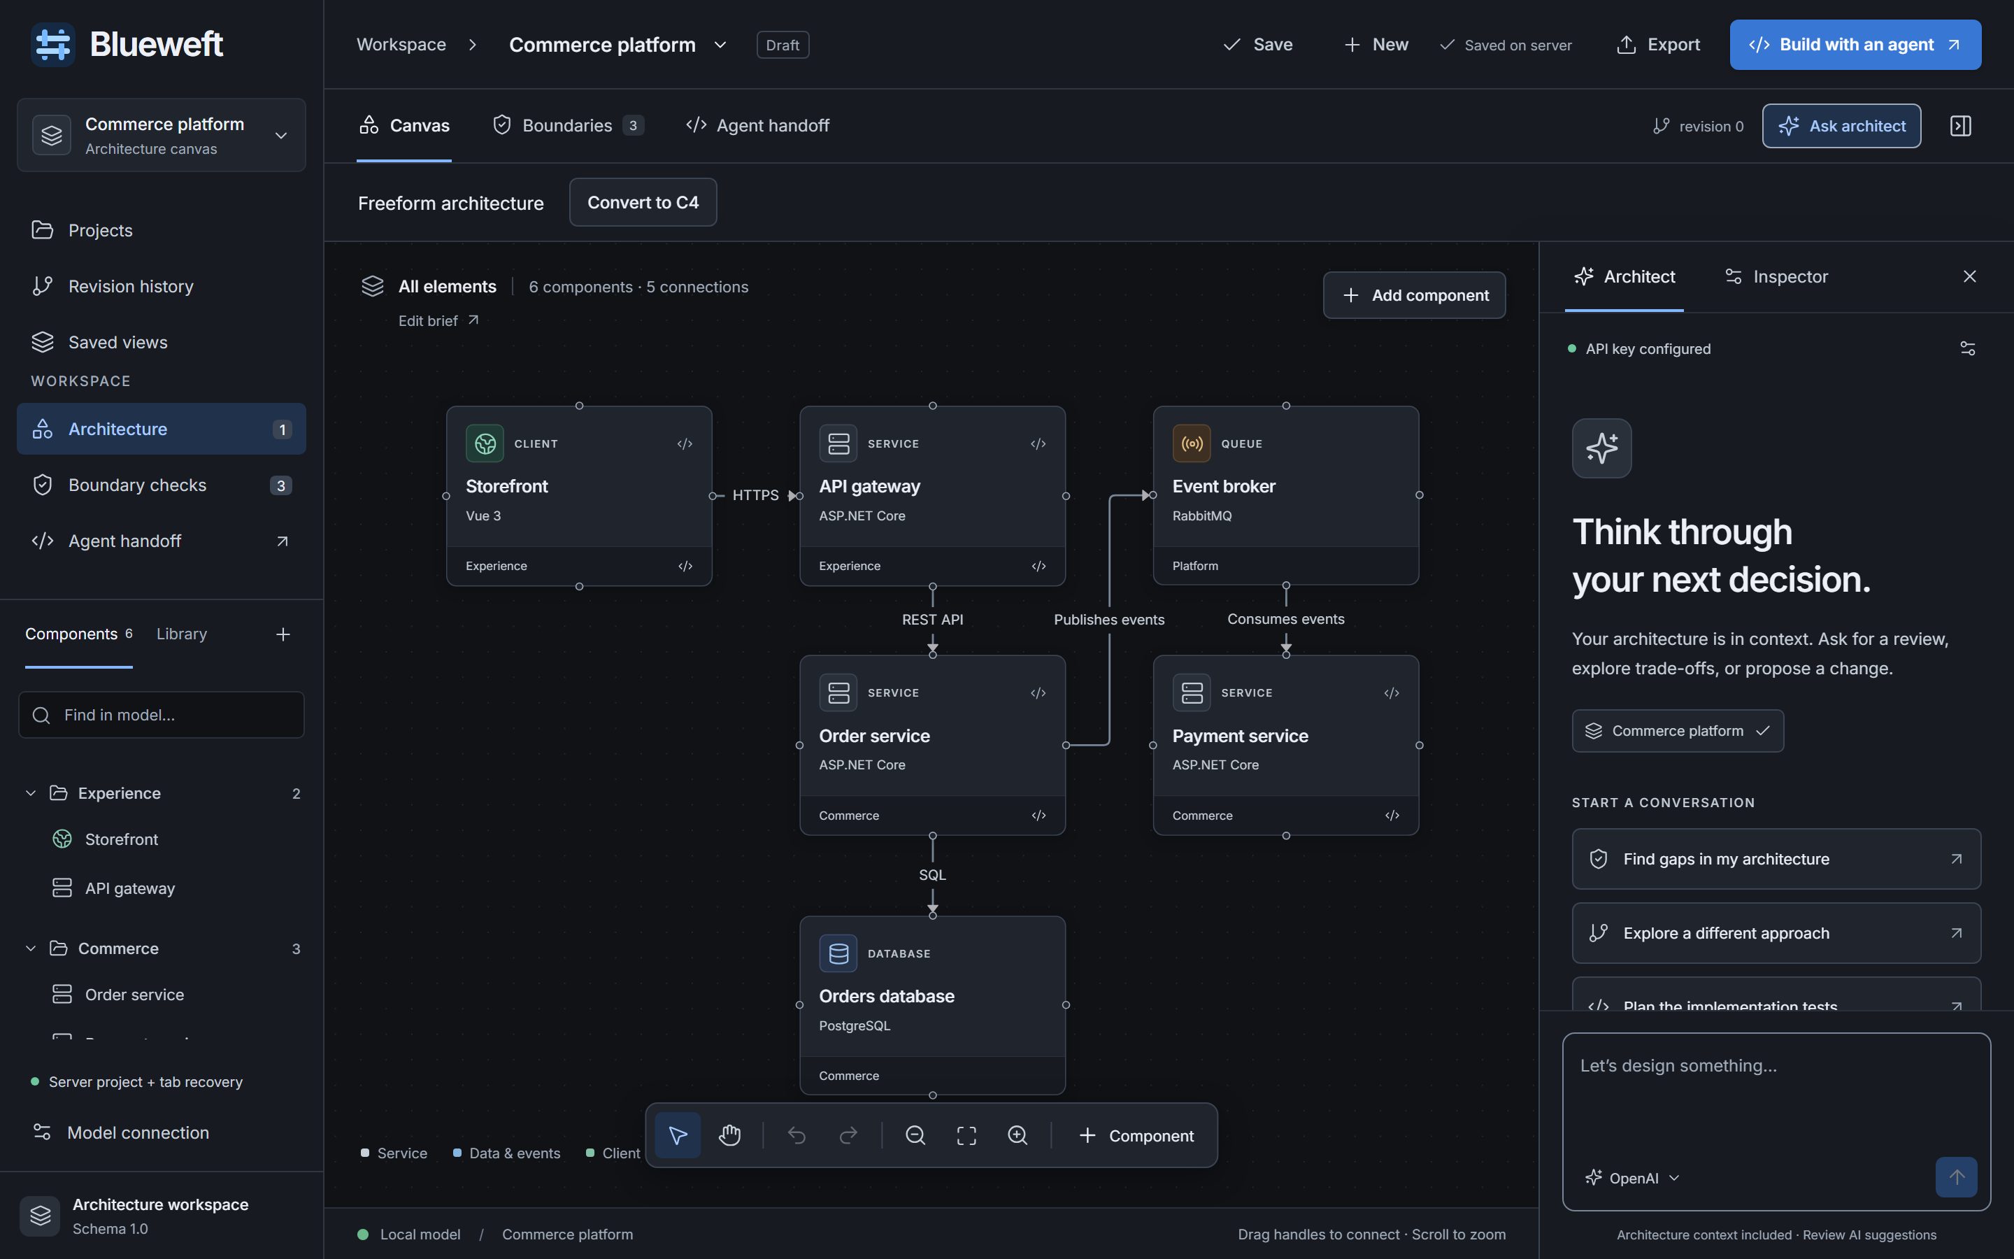The image size is (2014, 1259).
Task: Toggle the right side panel layout icon
Action: (x=1960, y=126)
